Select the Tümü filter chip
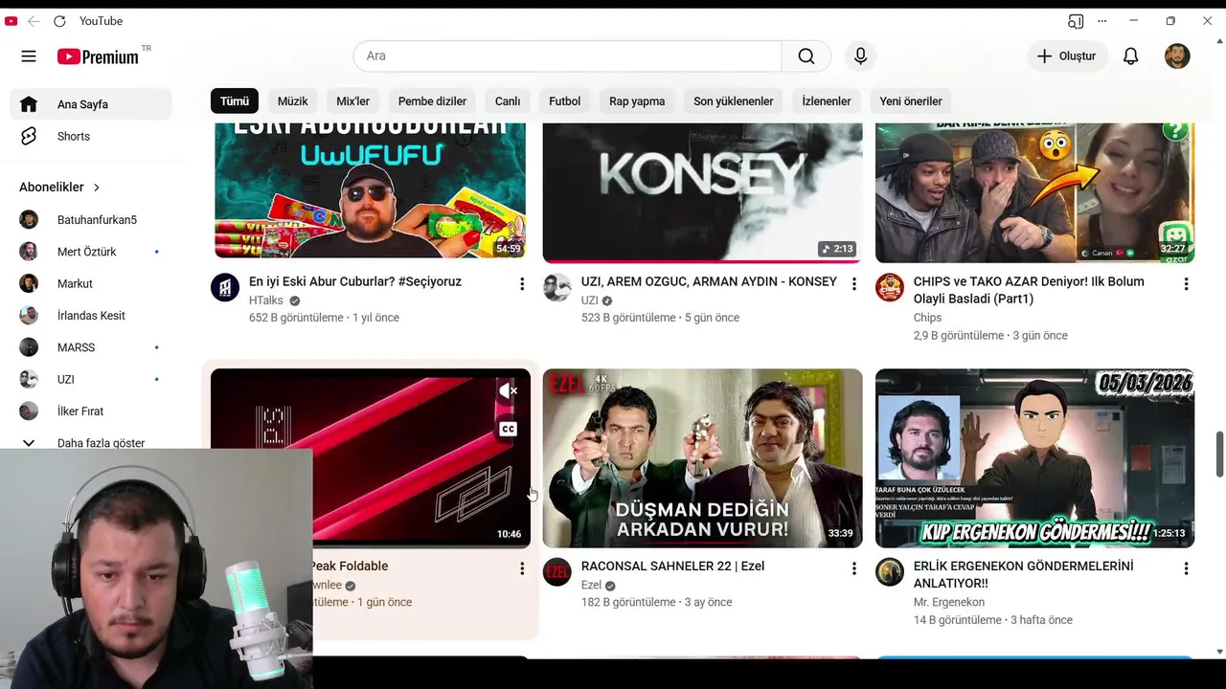The width and height of the screenshot is (1226, 689). [235, 101]
